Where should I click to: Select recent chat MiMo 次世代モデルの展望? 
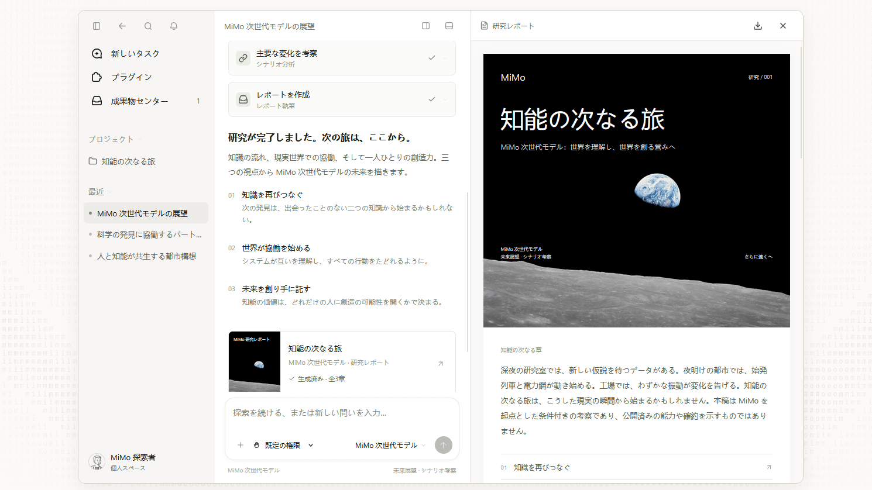pos(146,213)
